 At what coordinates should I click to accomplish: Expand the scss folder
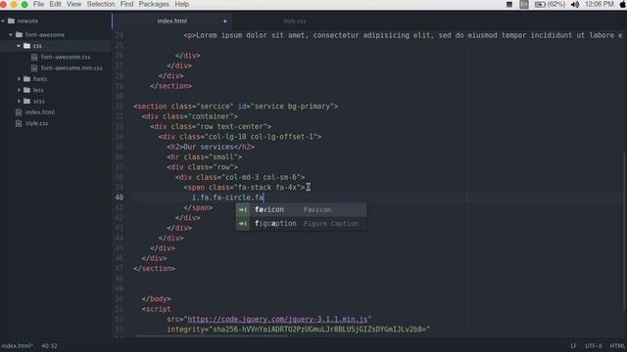click(x=19, y=102)
